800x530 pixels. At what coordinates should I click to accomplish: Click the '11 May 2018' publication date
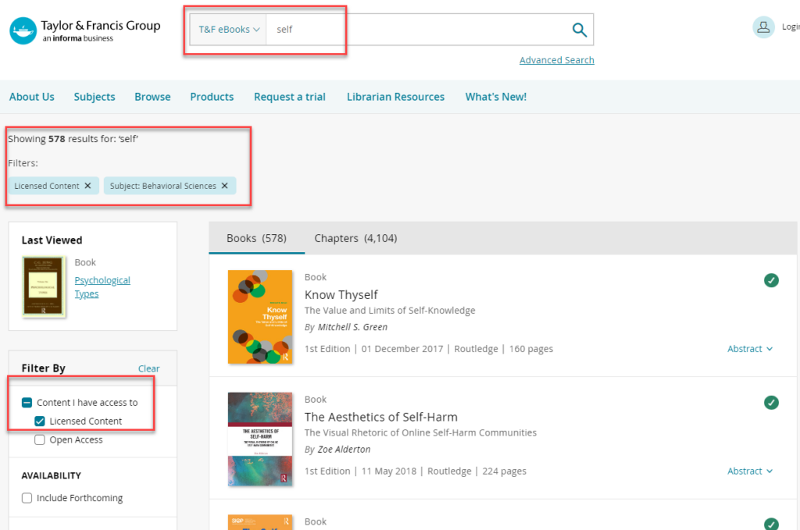point(389,471)
